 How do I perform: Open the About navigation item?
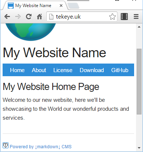pyautogui.click(x=39, y=70)
